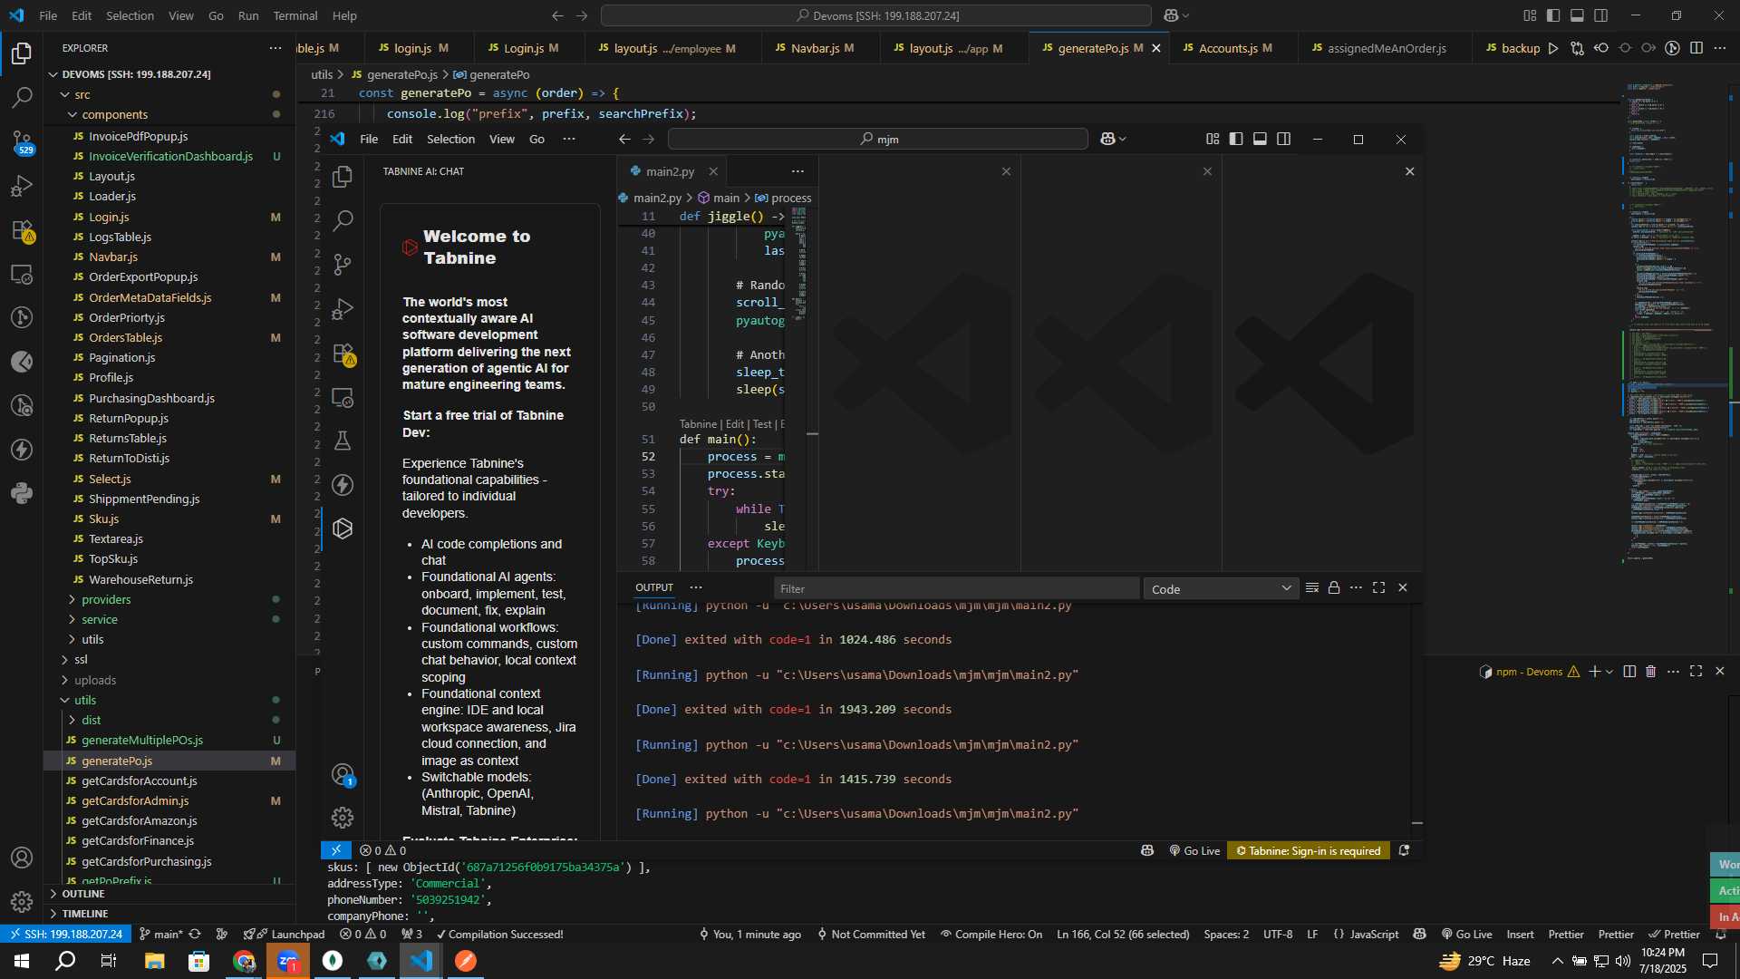Open Windows Start menu
This screenshot has height=979, width=1740.
pyautogui.click(x=22, y=961)
